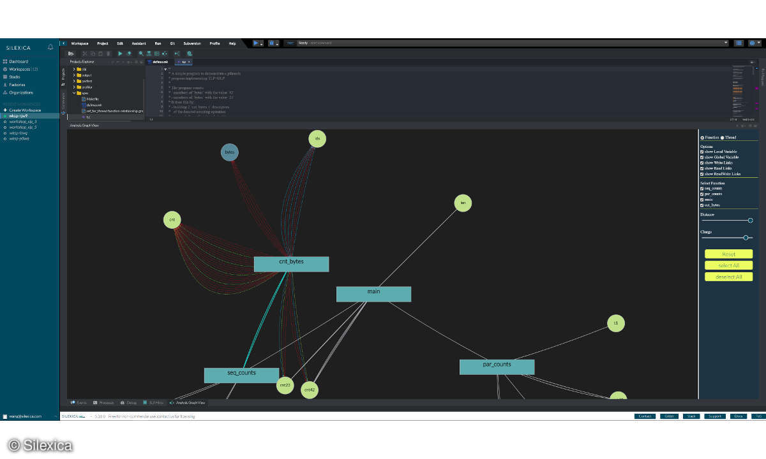The height and width of the screenshot is (459, 766).
Task: Click the list view icon top right
Action: pos(739,43)
